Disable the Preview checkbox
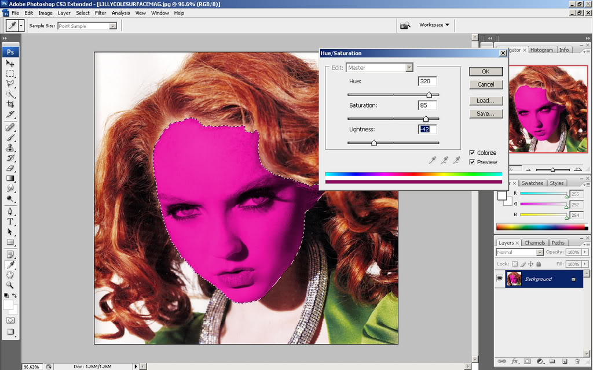 click(x=472, y=162)
